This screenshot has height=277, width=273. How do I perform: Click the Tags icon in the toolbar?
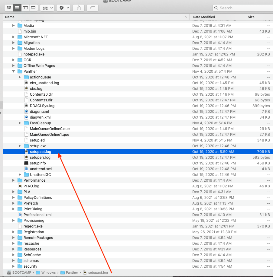click(x=93, y=8)
